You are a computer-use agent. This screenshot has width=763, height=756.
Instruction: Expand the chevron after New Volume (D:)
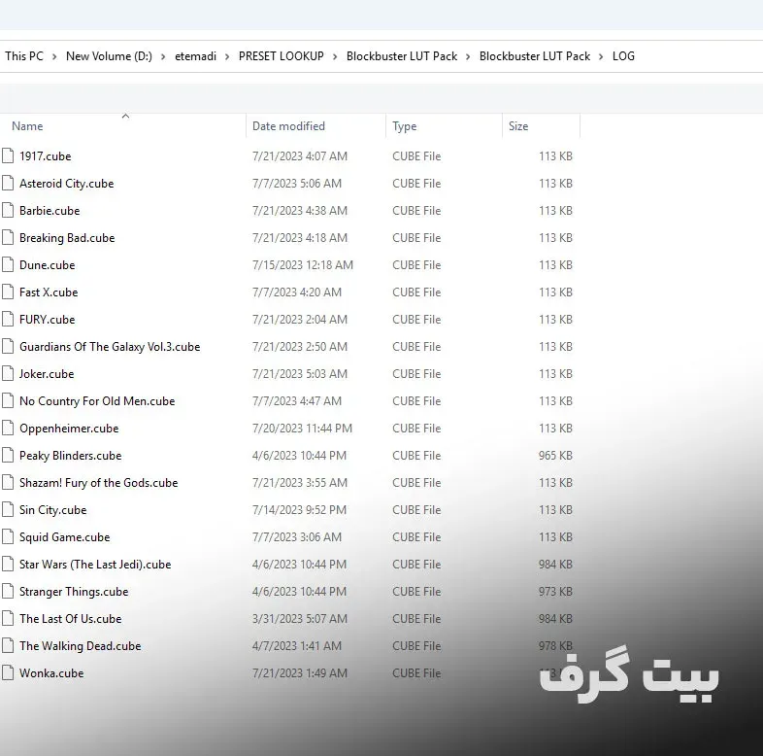tap(163, 56)
